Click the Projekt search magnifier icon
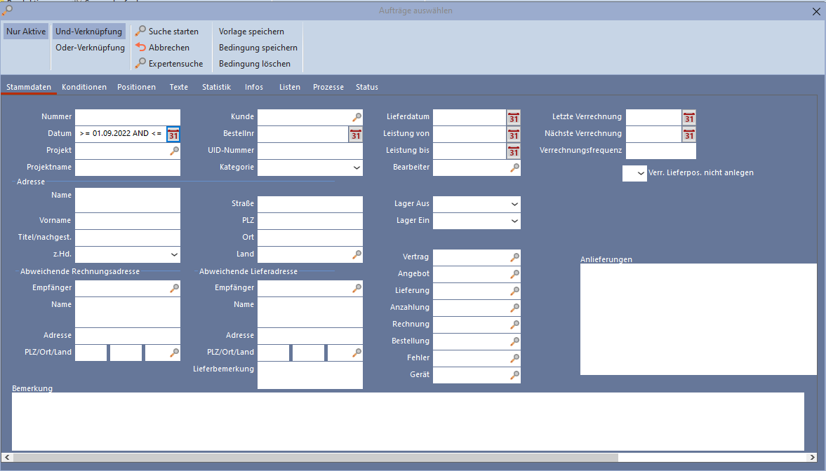 coord(174,151)
